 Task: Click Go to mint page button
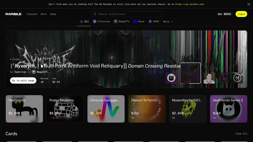coord(23,80)
